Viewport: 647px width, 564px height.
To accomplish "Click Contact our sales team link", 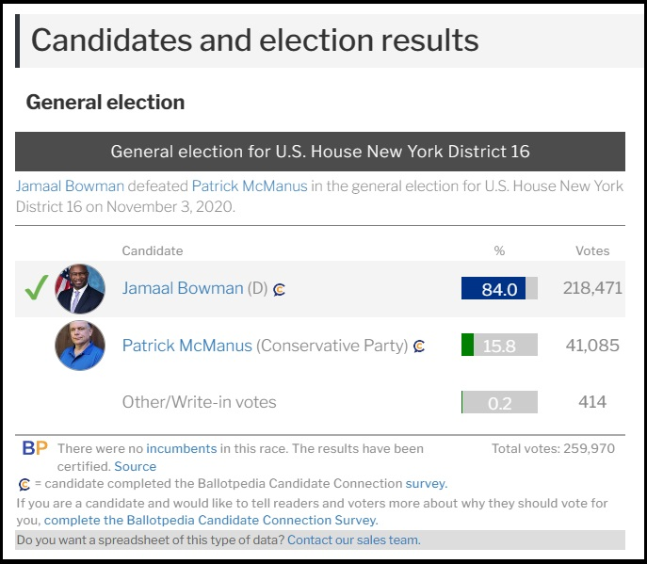I will pyautogui.click(x=353, y=540).
